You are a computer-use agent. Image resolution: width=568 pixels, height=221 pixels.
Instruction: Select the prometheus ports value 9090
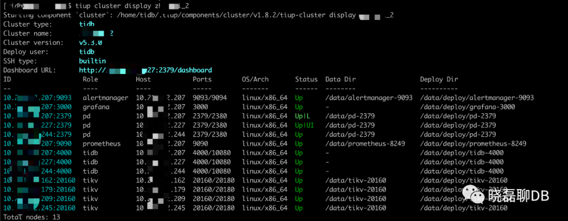pos(200,144)
